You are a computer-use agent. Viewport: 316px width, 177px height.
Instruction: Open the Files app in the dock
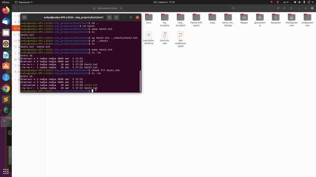6,32
